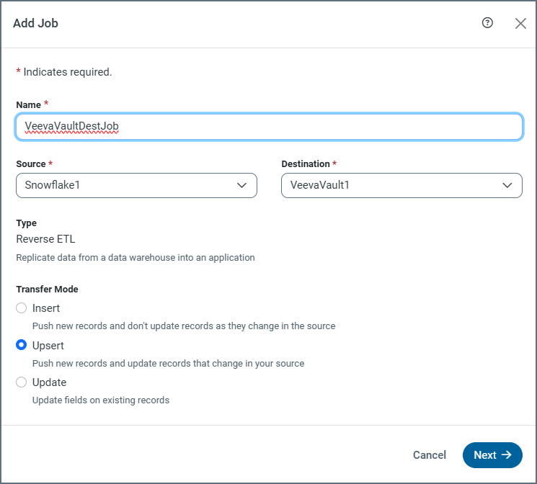Pick the Update radio button
The height and width of the screenshot is (484, 537).
(x=22, y=382)
